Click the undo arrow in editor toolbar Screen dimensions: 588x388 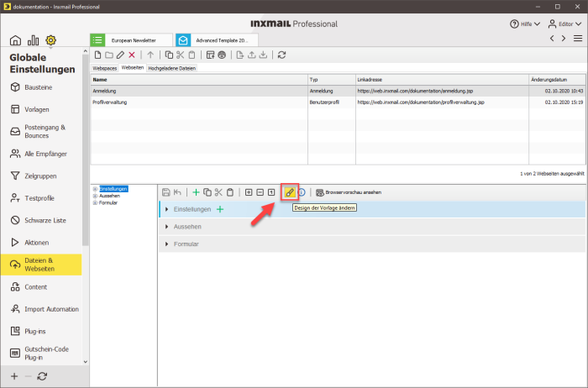tap(177, 192)
